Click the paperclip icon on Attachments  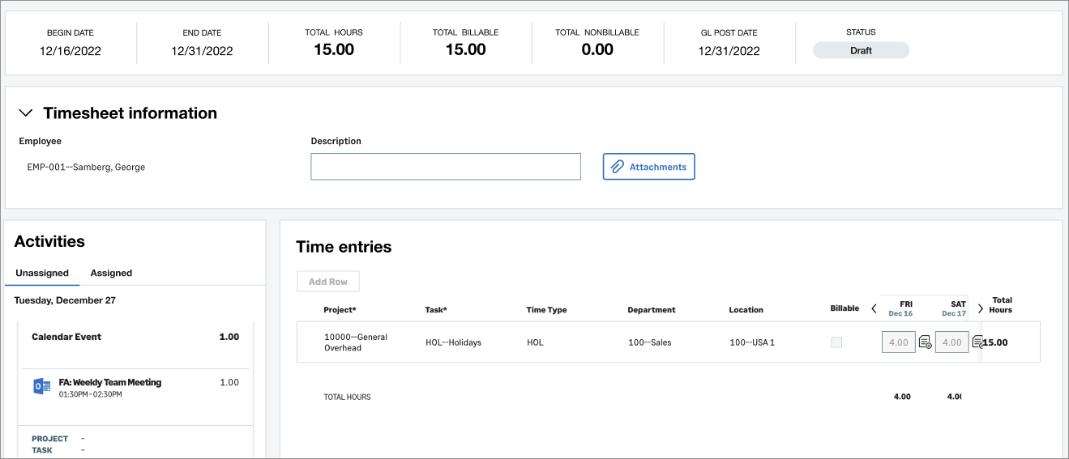click(617, 167)
